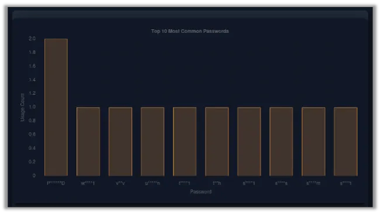Viewport: 381px width, 214px height.
Task: Click the 2.0 tick on y-axis
Action: (32, 39)
